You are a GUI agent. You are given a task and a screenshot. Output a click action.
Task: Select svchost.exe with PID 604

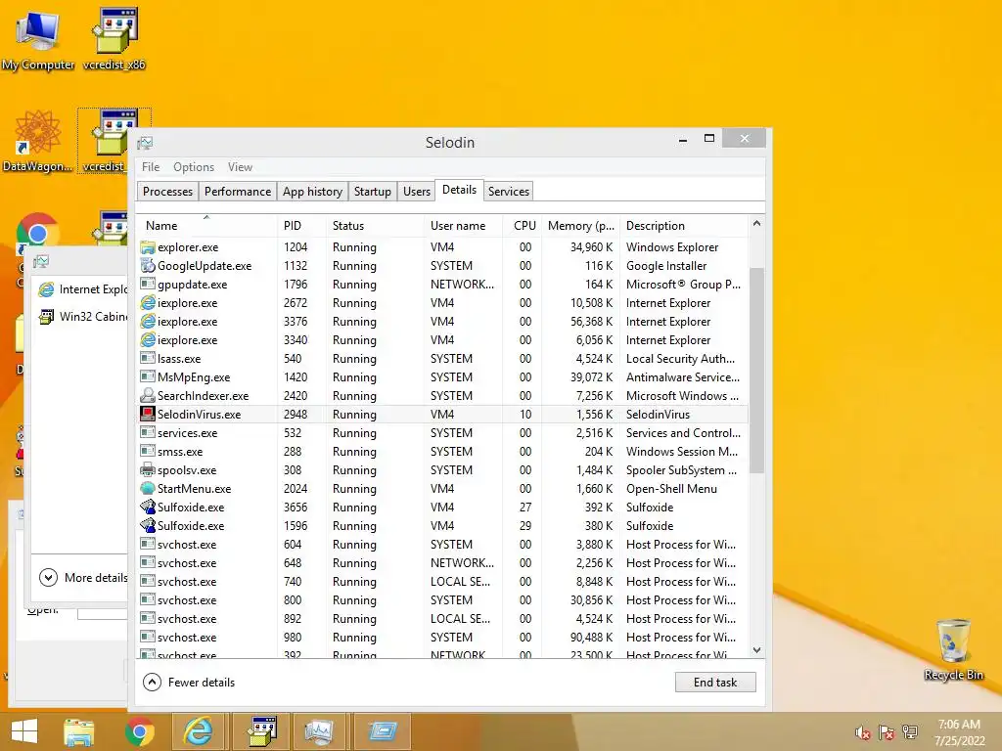tap(442, 545)
